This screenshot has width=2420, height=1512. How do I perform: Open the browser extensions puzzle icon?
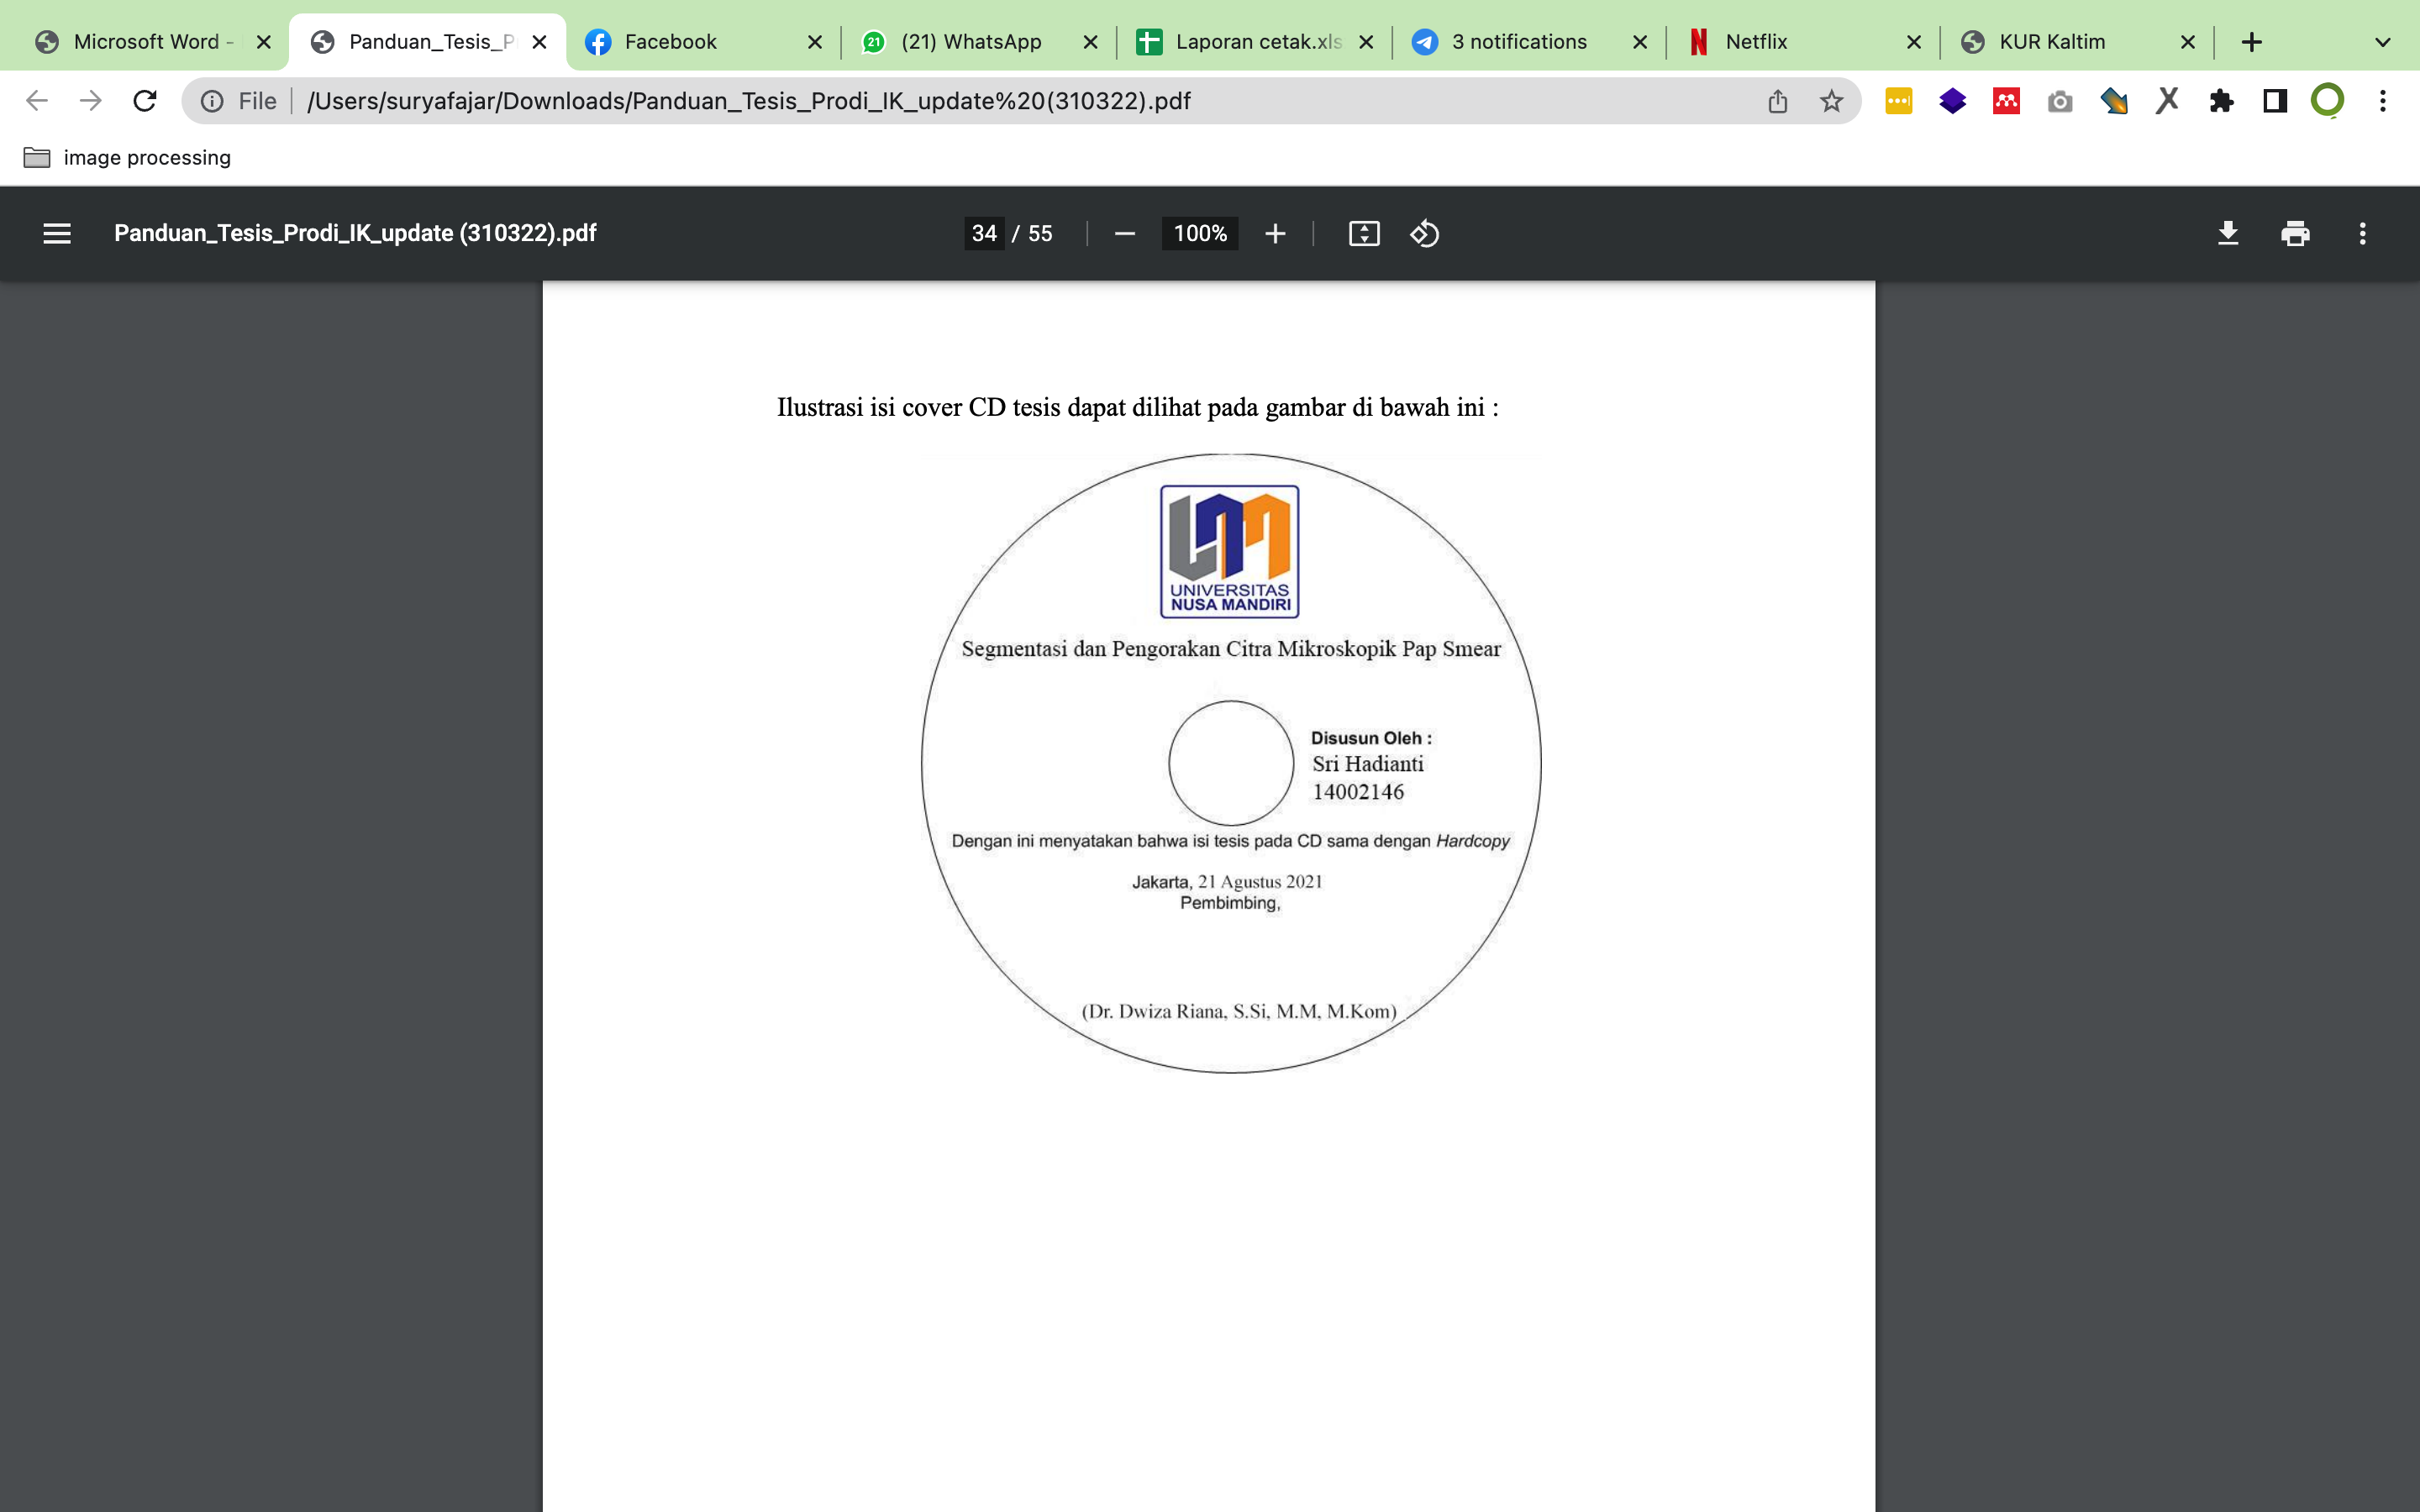click(x=2221, y=101)
